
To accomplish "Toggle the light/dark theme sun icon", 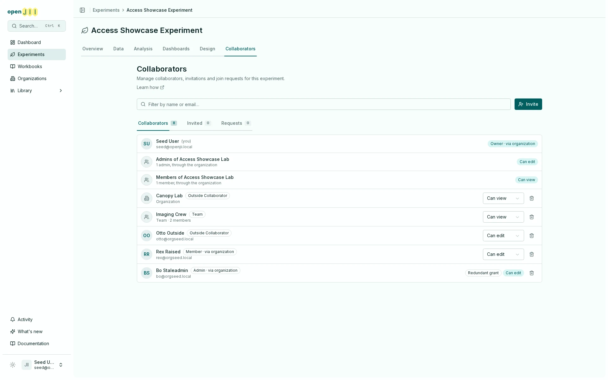I will pos(13,365).
